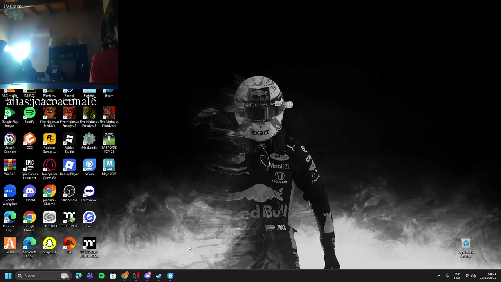Viewport: 501px width, 282px height.
Task: Select Five Nights at Freddy's 4 shortcut
Action: 109,117
